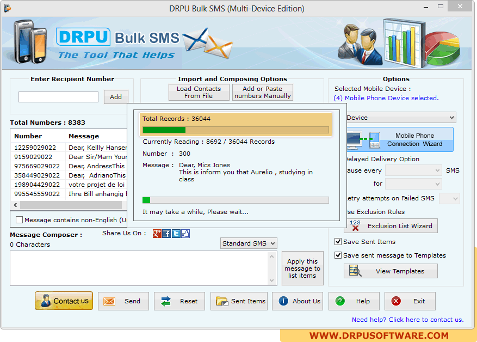Click the thumbs-up like icon

[x=185, y=234]
